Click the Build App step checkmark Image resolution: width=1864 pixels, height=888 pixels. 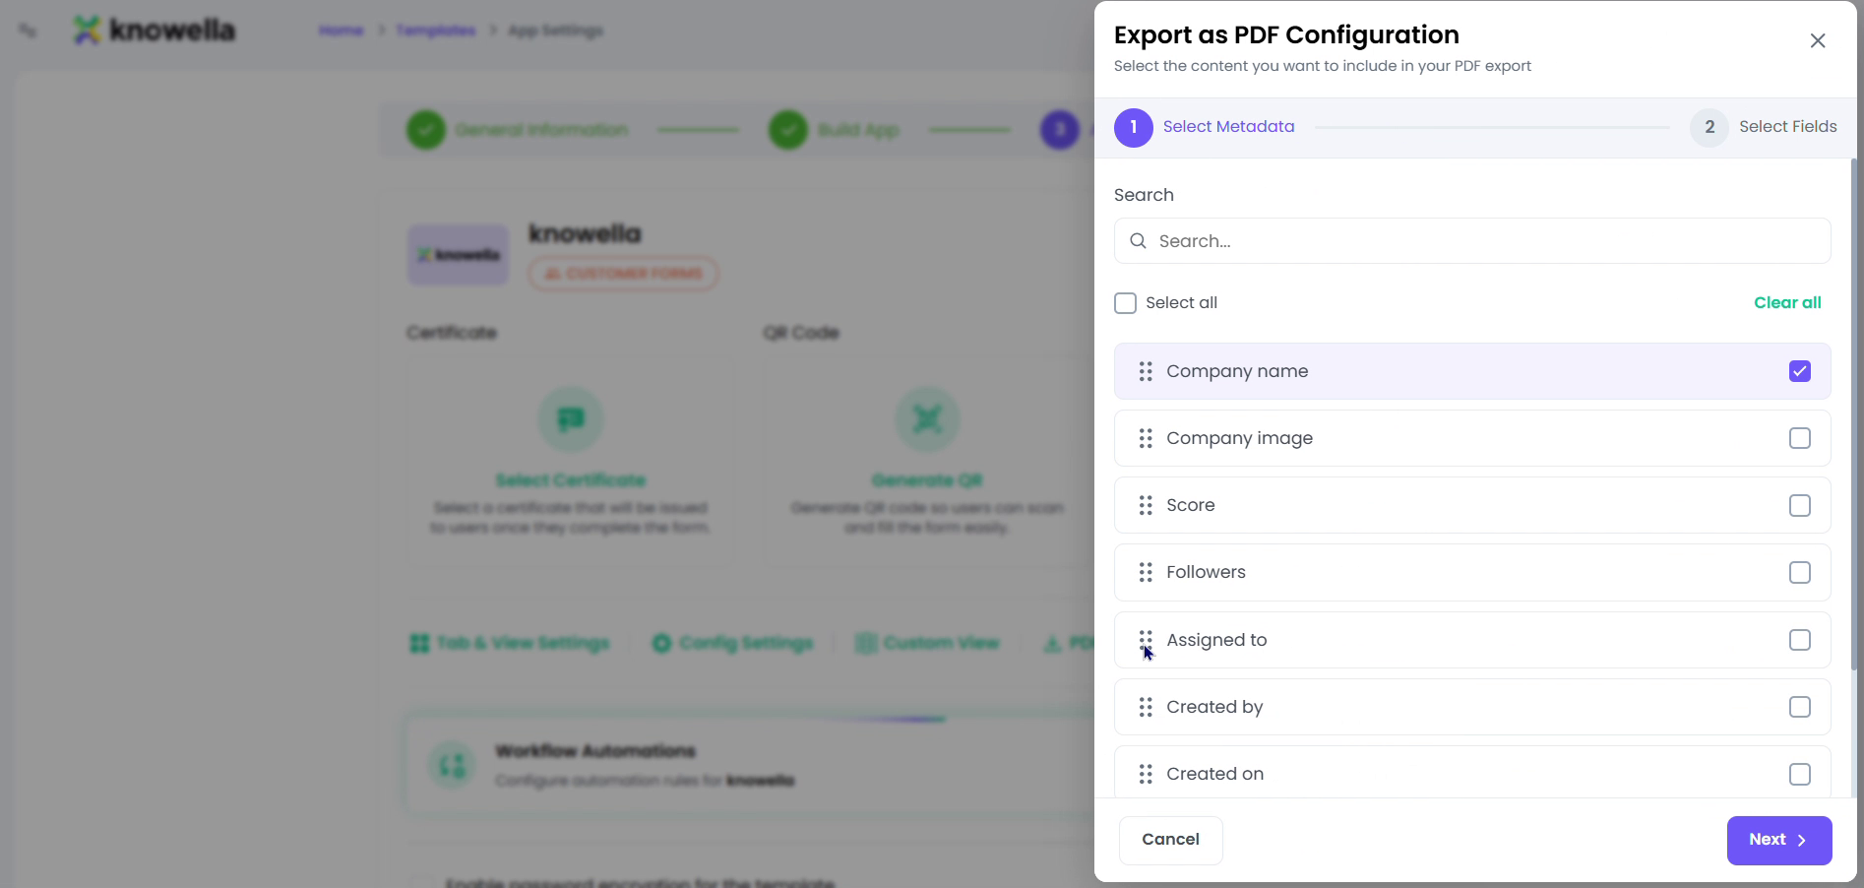[788, 130]
